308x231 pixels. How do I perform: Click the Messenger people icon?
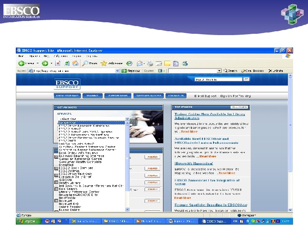(185, 63)
